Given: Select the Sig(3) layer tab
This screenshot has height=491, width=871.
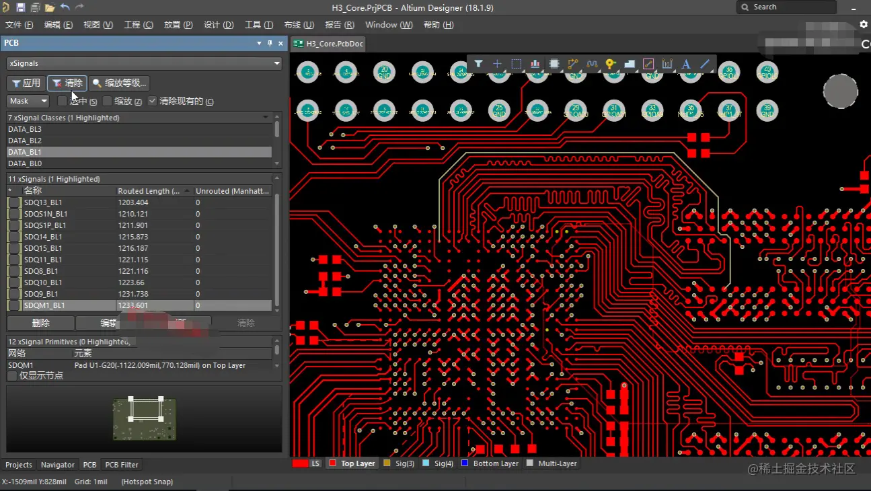Looking at the screenshot, I should (x=399, y=463).
